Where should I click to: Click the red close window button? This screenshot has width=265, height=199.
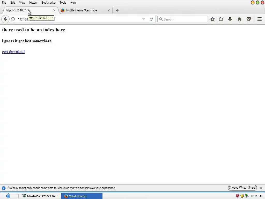263,2
